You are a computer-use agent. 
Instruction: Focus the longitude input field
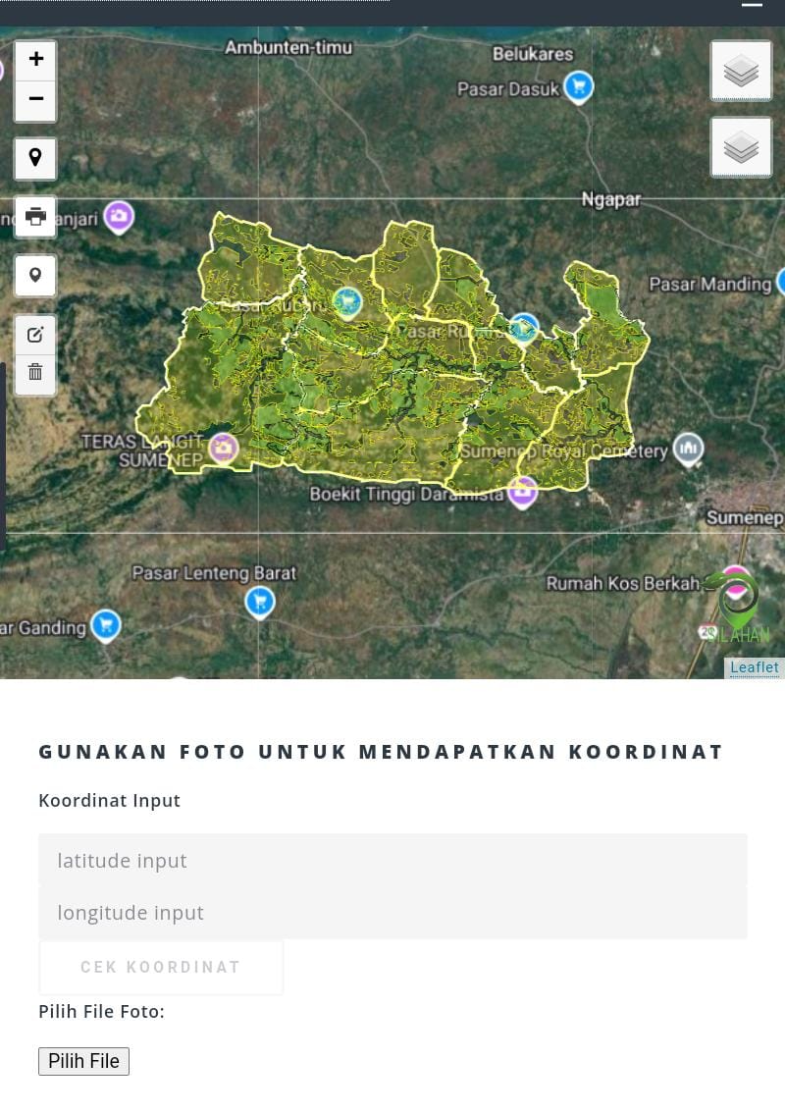click(392, 913)
